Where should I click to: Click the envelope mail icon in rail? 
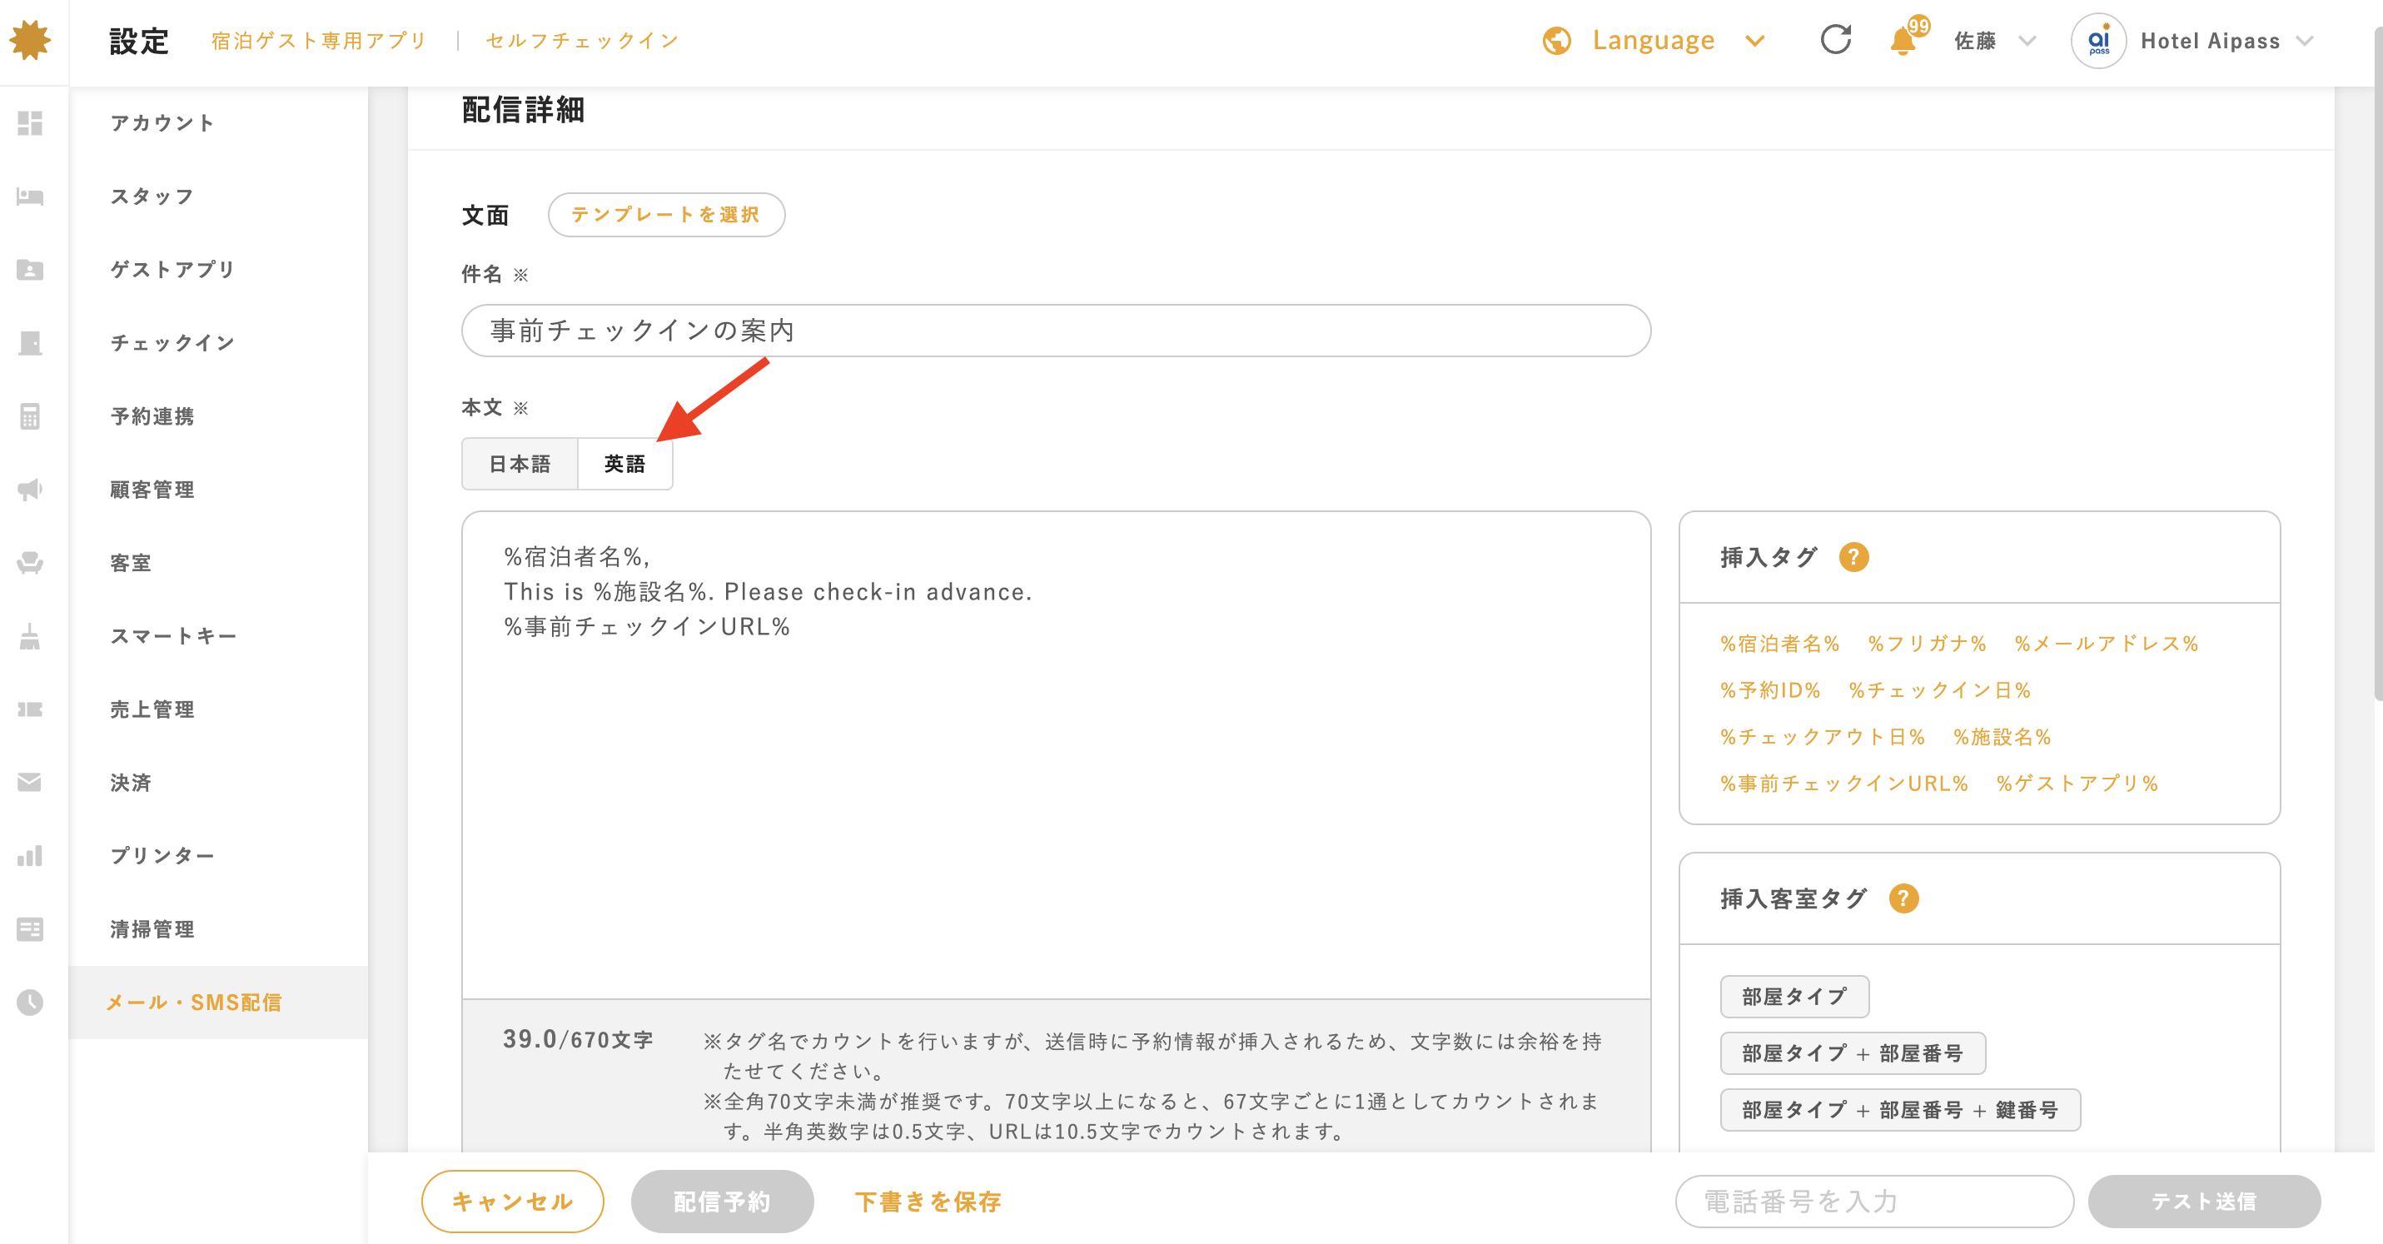coord(30,783)
